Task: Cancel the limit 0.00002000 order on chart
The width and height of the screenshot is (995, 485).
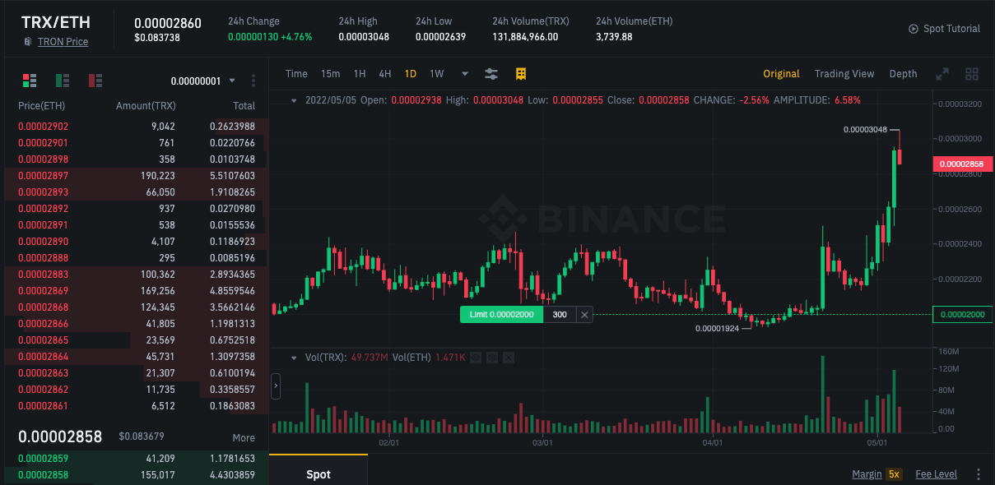Action: [584, 315]
